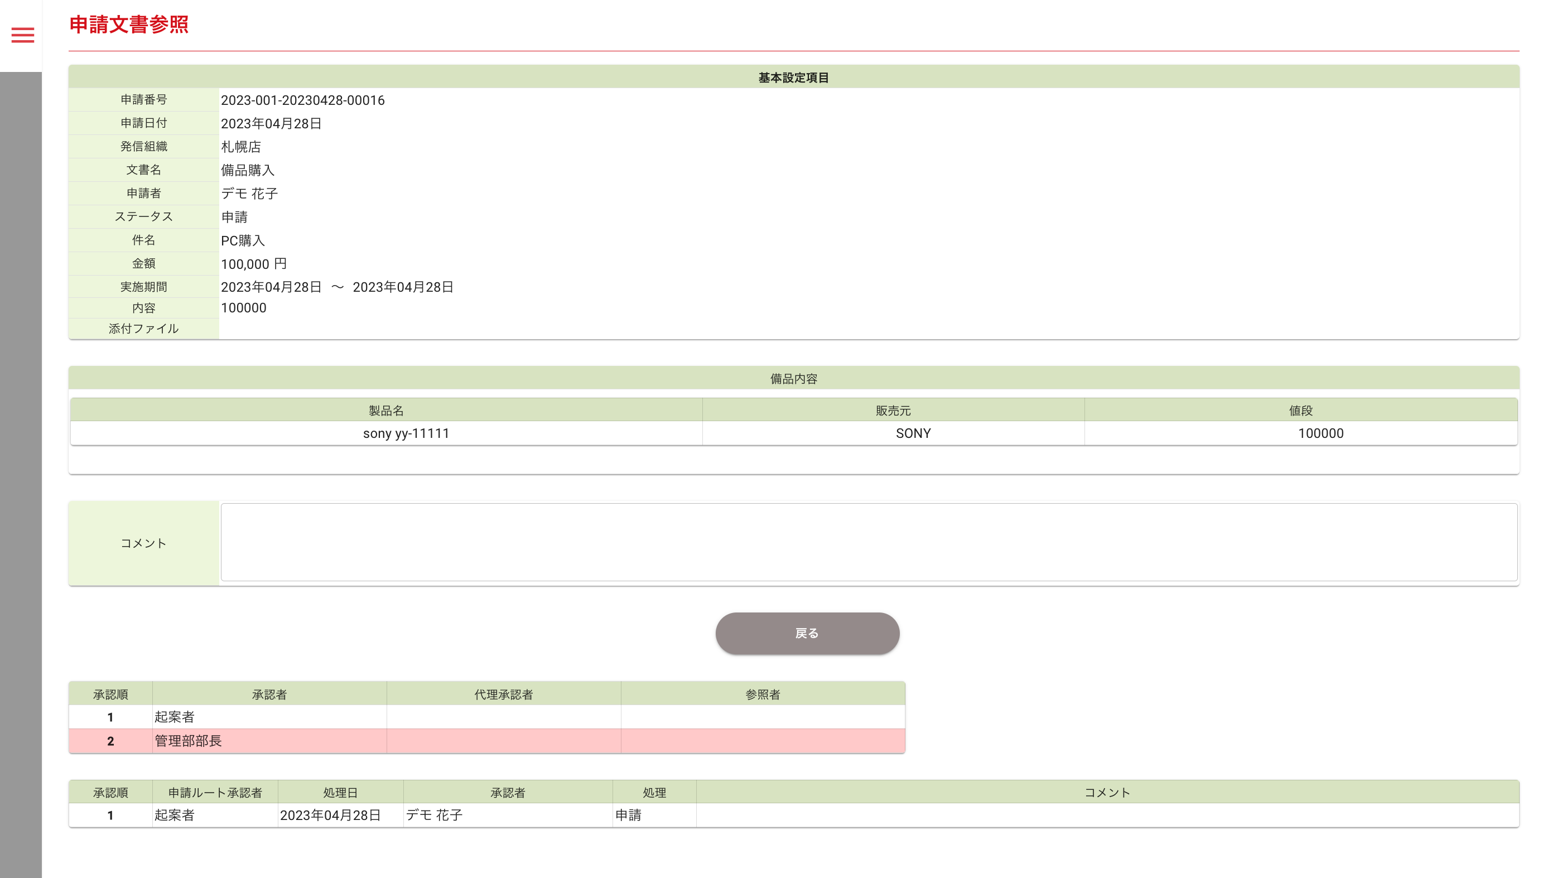Click the 戻る back button
This screenshot has height=878, width=1562.
pos(807,633)
